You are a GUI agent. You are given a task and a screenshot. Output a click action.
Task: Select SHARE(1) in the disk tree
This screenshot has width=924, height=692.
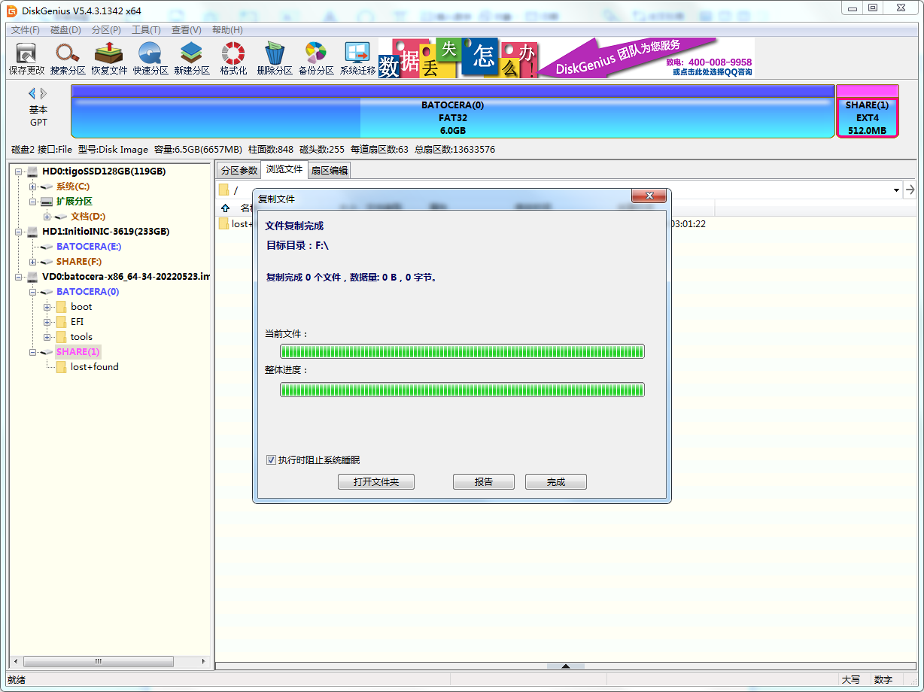click(x=78, y=352)
